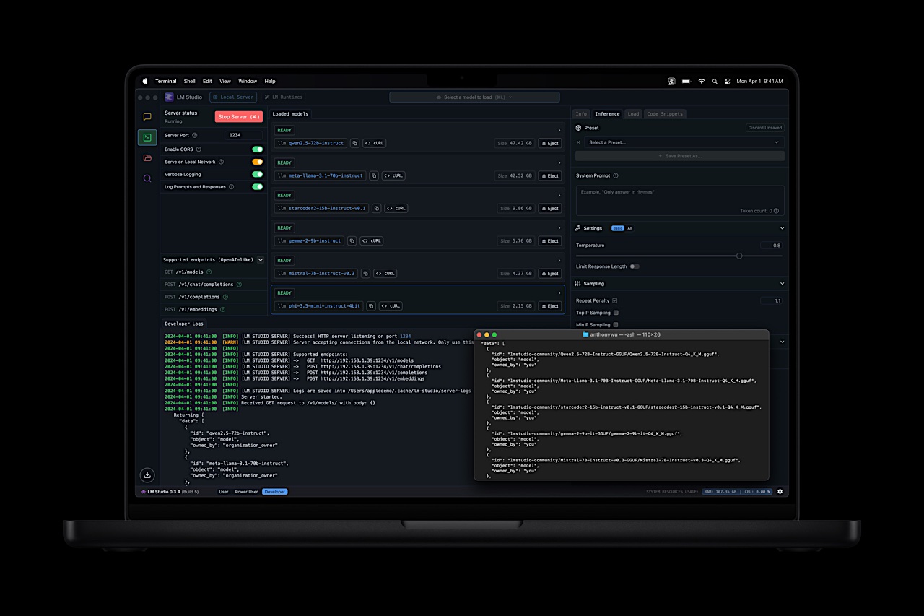Viewport: 924px width, 616px height.
Task: Copy the starcoder2-15b-instruct-v0.1 identifier
Action: coord(377,208)
